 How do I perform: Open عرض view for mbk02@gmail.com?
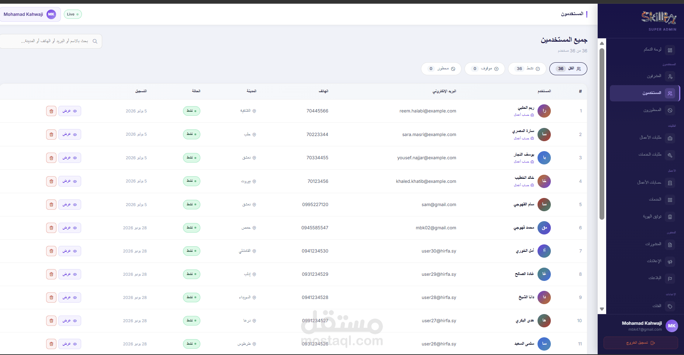pos(70,228)
